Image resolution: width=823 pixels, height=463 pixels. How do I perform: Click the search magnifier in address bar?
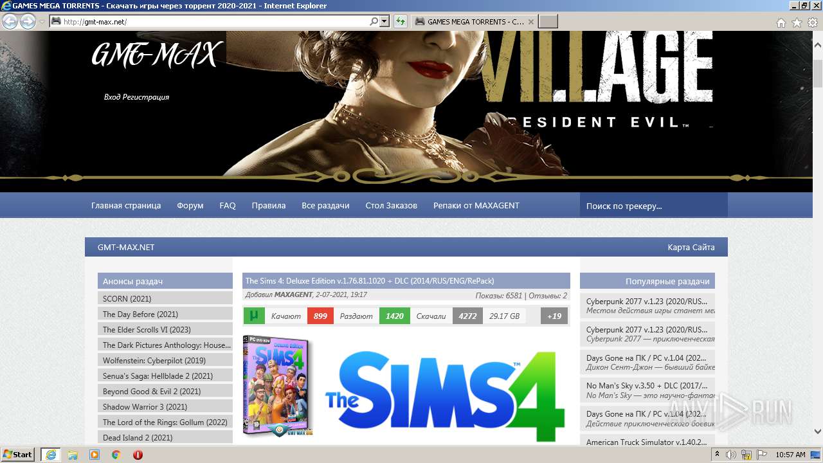click(x=374, y=21)
